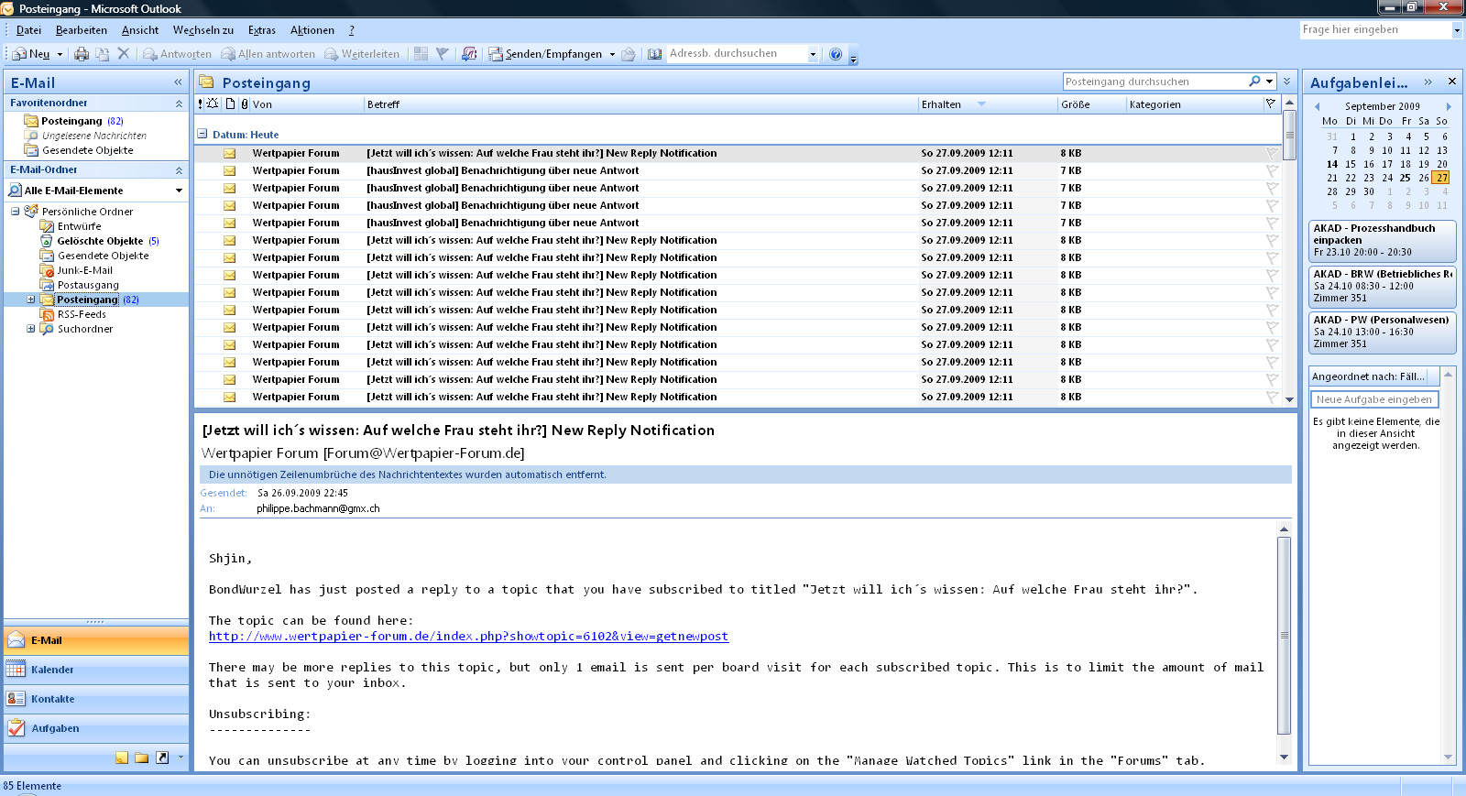This screenshot has height=796, width=1466.
Task: Open the wertpapier-forum.de topic link
Action: pyautogui.click(x=468, y=637)
